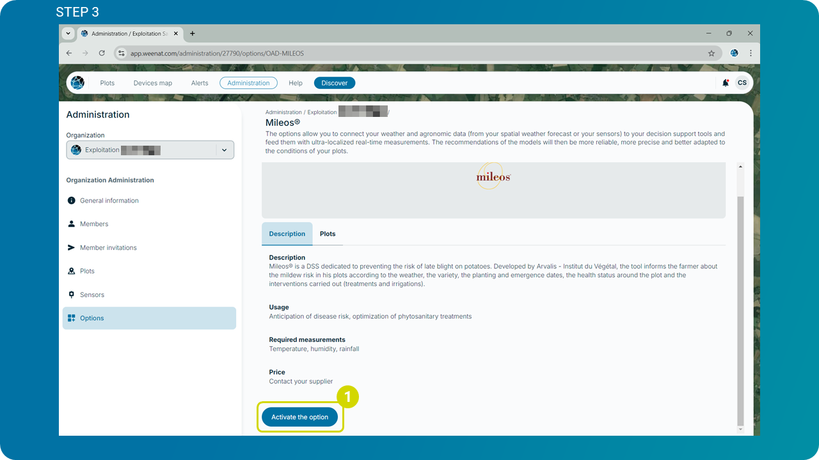Click 'Contact your supplier' text
819x460 pixels.
coord(301,381)
